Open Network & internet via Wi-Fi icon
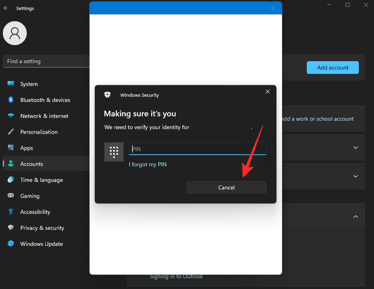Viewport: 374px width, 289px height. tap(11, 116)
